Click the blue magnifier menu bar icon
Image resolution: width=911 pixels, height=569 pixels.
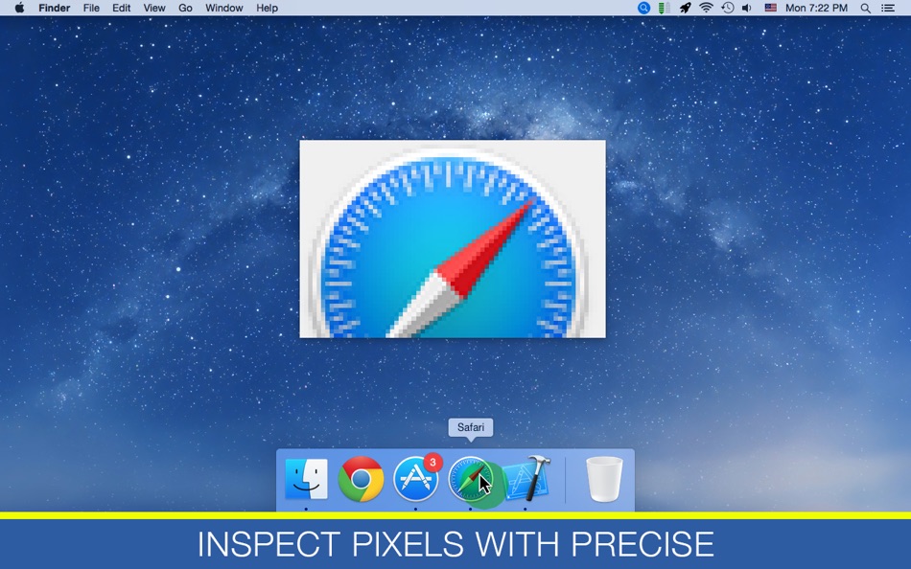[x=643, y=8]
